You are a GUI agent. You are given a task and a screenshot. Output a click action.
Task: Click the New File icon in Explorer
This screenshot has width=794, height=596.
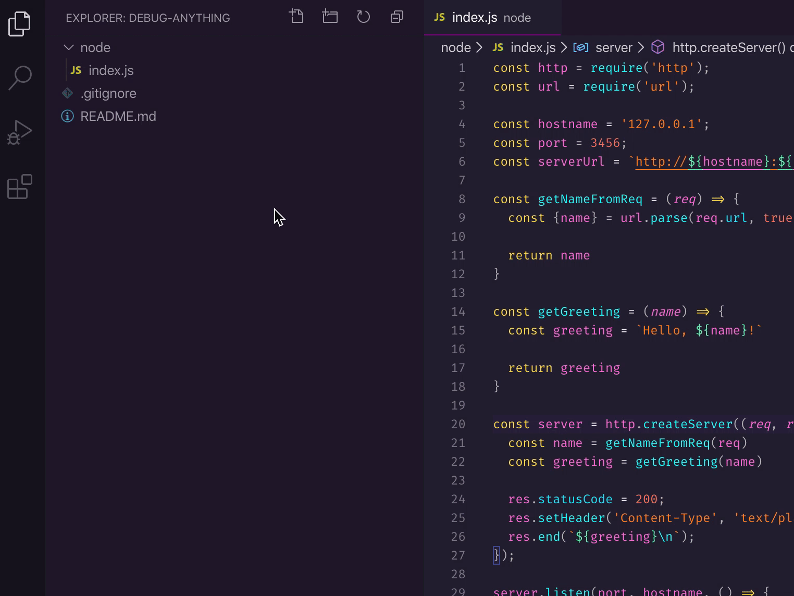(296, 17)
